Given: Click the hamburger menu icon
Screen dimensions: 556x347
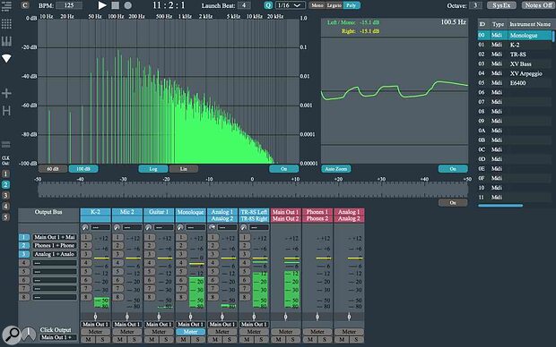Looking at the screenshot, I should [6, 6].
